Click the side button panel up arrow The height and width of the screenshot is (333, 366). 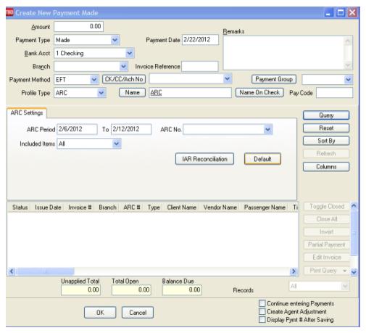point(354,206)
